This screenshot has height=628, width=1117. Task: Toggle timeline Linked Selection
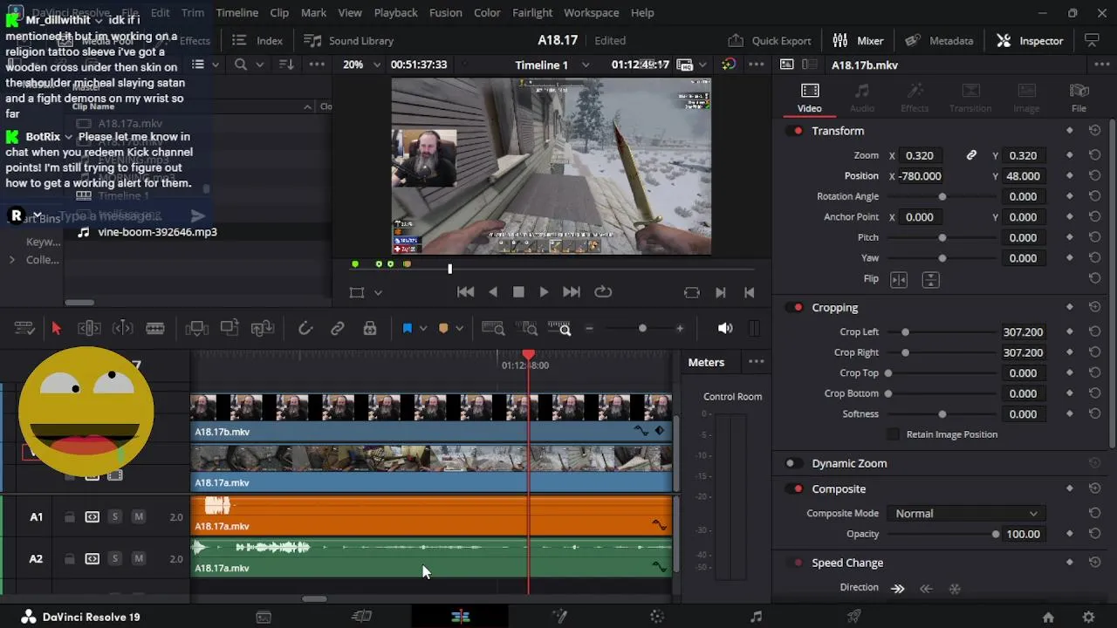click(338, 329)
